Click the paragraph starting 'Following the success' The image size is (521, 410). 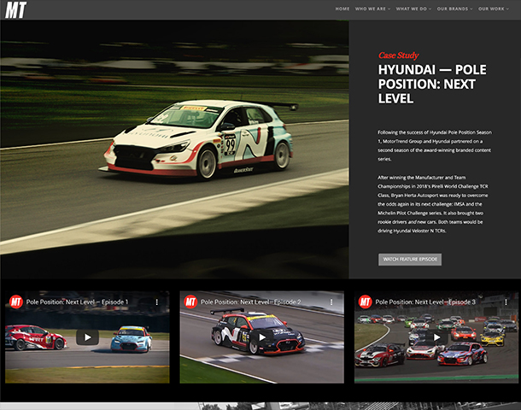click(x=435, y=146)
